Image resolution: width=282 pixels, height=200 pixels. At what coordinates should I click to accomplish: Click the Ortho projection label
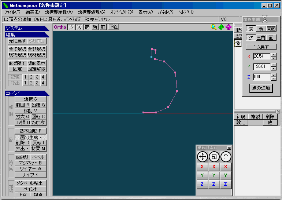[60, 27]
